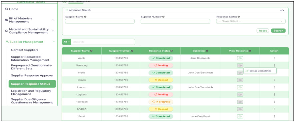Image resolution: width=295 pixels, height=122 pixels.
Task: Open action menu for Lenovo row
Action: 274,87
